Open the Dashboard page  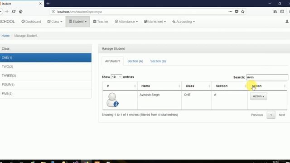31,22
